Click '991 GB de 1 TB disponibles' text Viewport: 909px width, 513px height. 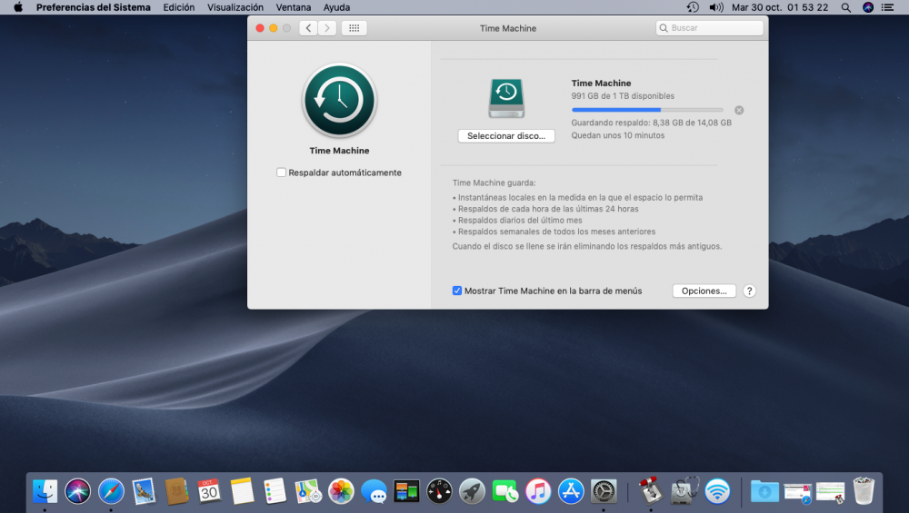[623, 96]
